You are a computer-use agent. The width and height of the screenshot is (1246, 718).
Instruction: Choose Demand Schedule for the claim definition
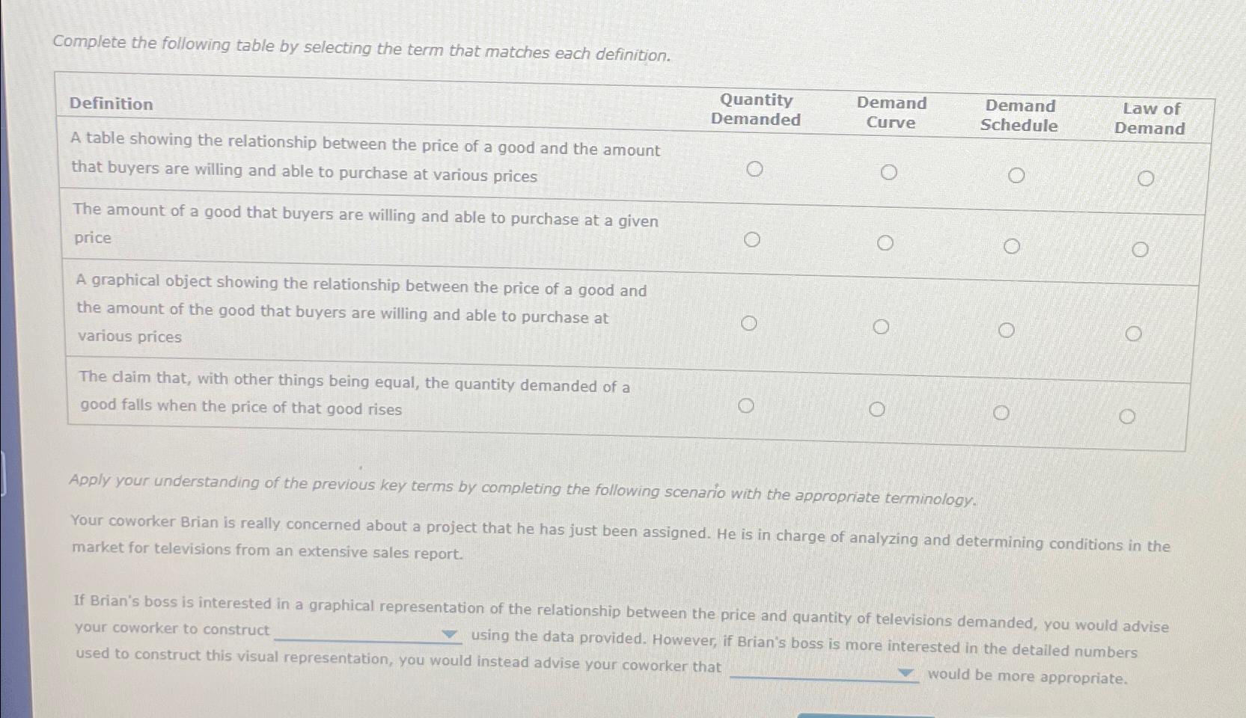coord(1002,411)
